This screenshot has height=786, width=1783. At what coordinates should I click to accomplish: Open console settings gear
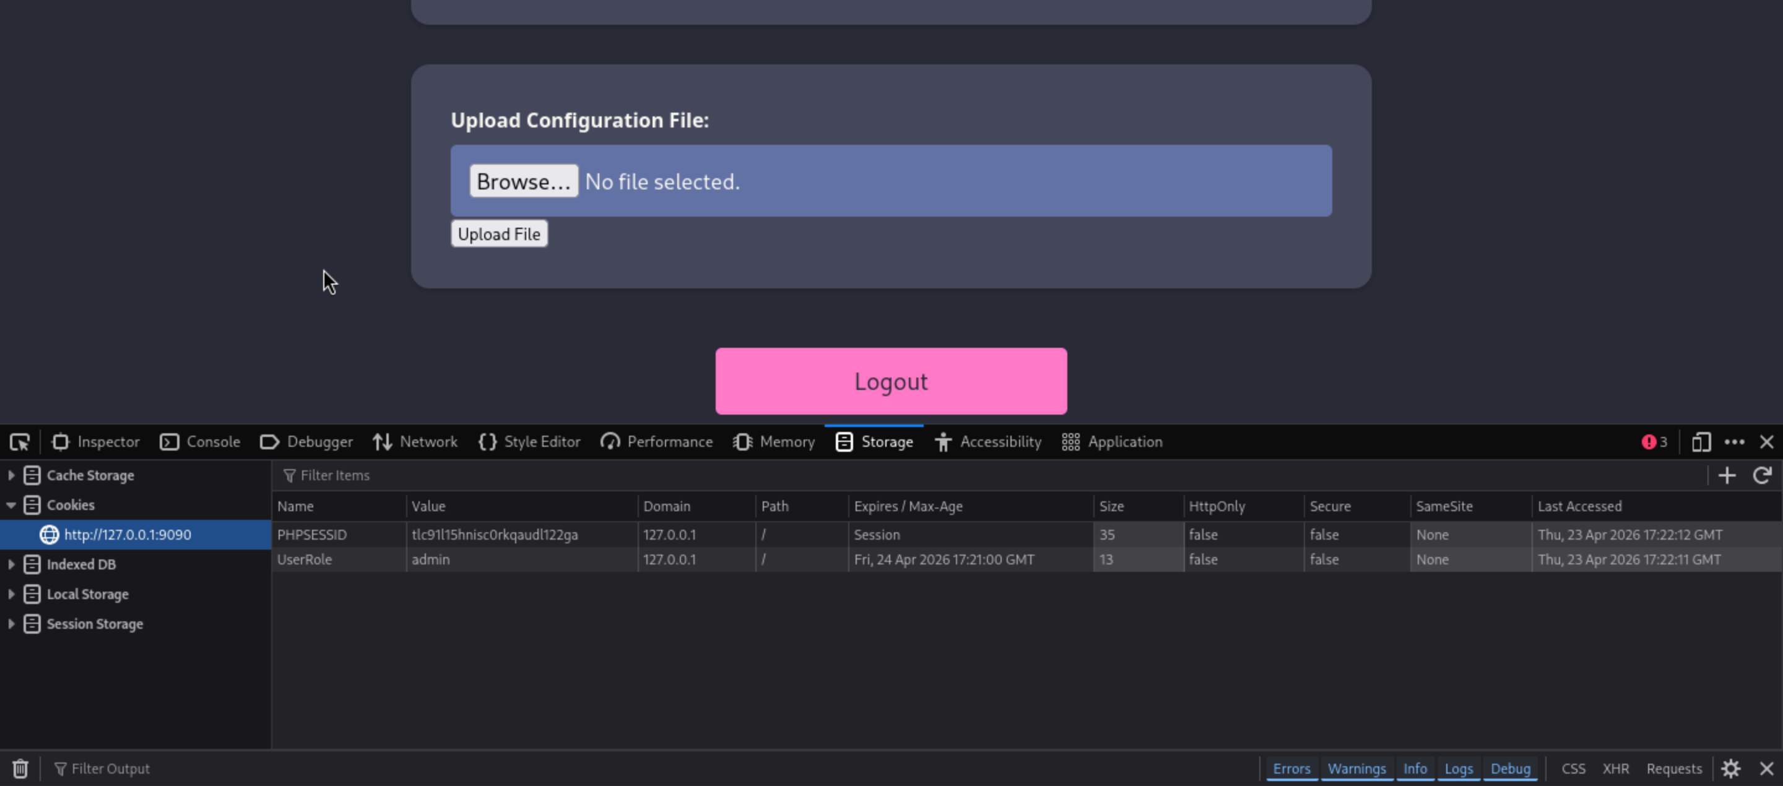[1730, 769]
